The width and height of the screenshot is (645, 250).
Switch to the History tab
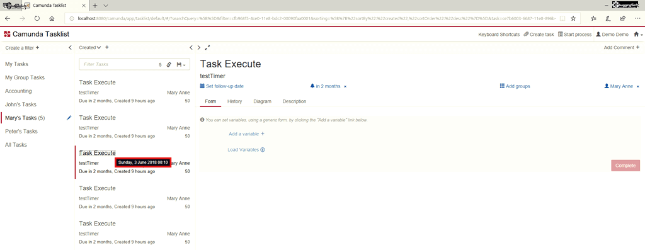coord(234,101)
